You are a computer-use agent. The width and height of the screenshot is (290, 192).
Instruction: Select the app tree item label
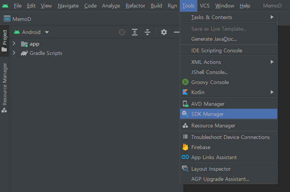pyautogui.click(x=35, y=44)
